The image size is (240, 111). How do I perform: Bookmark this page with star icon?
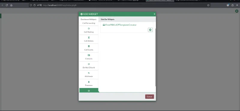pyautogui.click(x=208, y=5)
